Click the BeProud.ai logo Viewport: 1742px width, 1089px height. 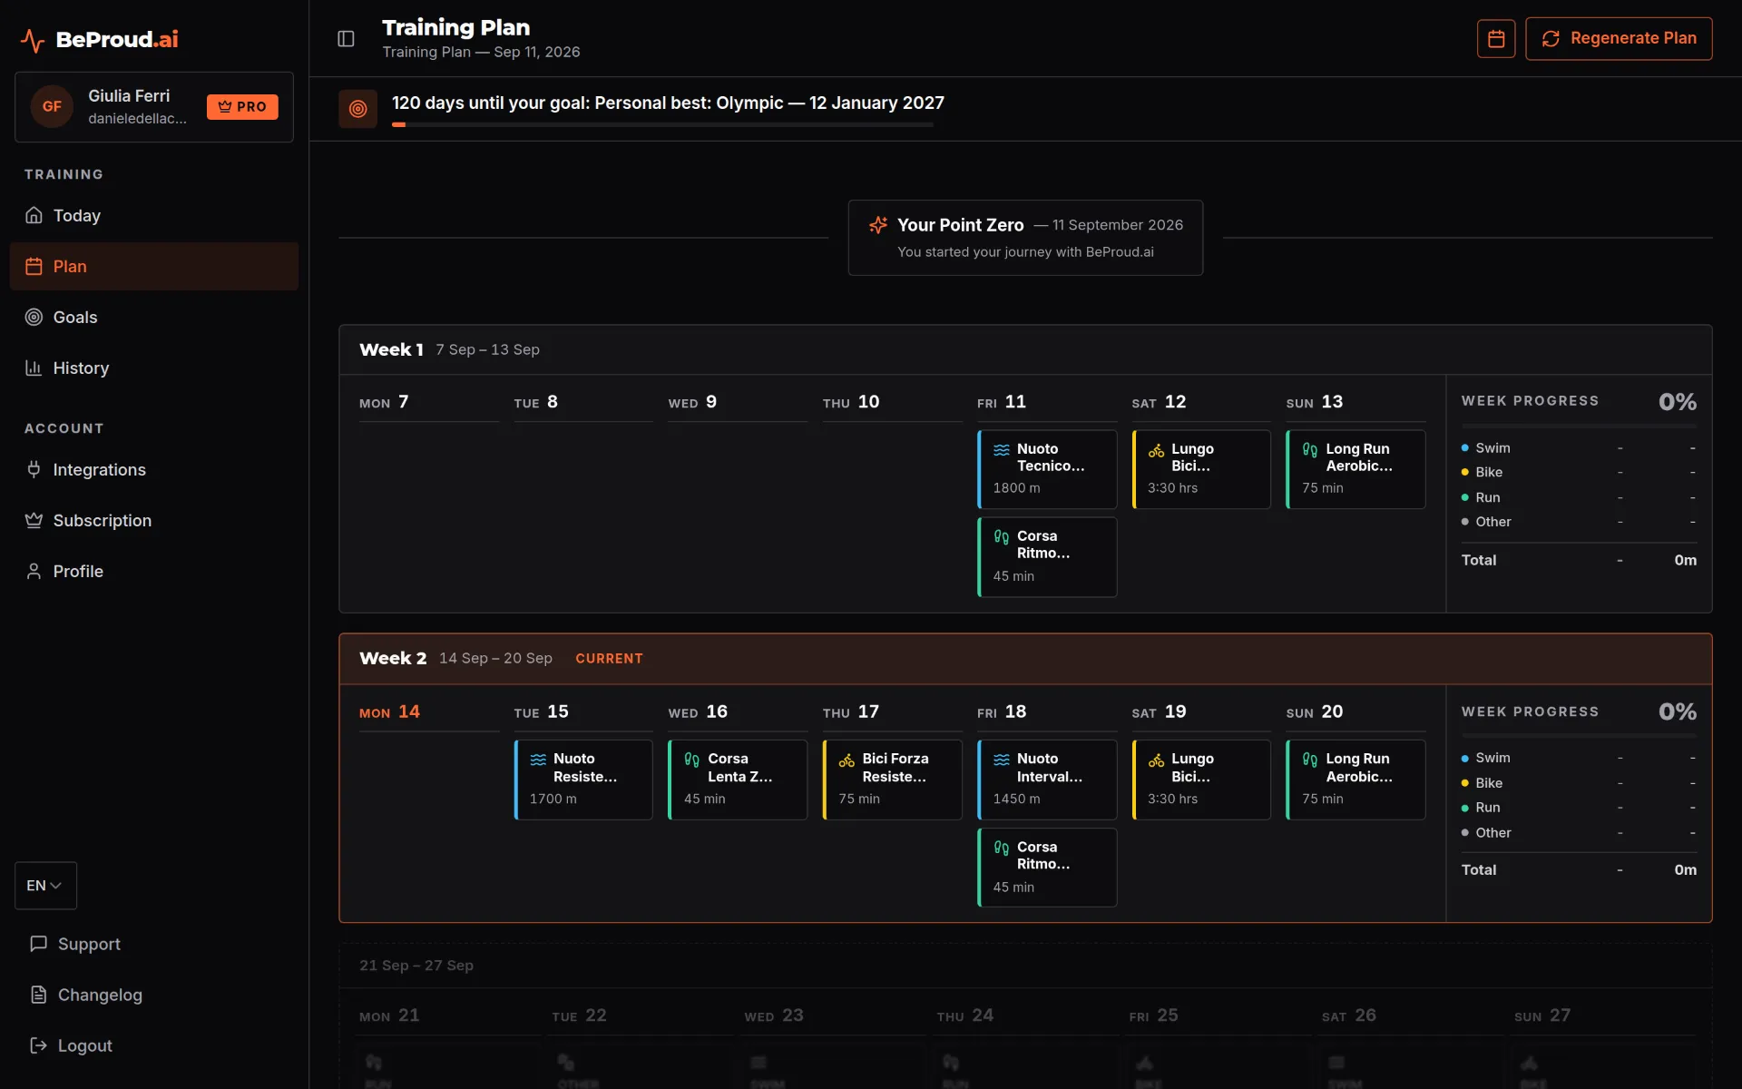(x=100, y=39)
